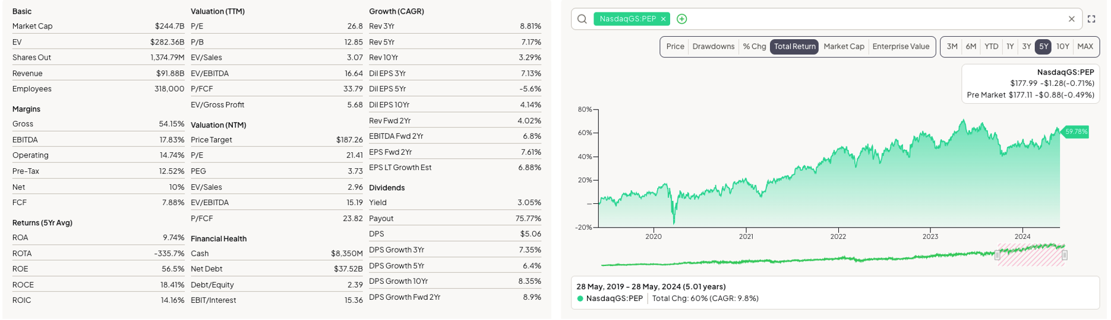Set the time range to 3M
The image size is (1111, 320).
[x=952, y=47]
